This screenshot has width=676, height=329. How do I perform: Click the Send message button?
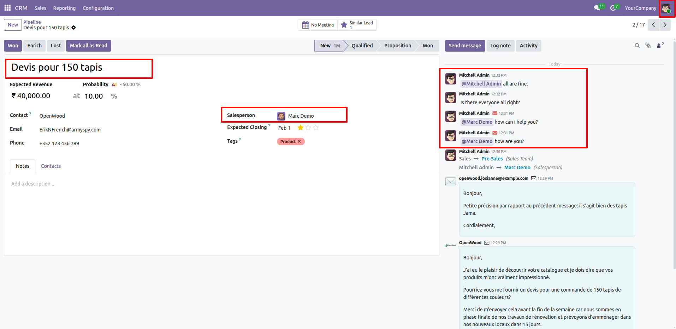tap(465, 46)
